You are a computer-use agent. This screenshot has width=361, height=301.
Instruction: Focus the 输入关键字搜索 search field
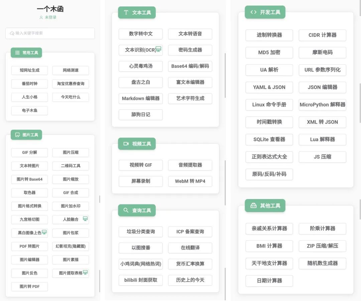tap(50, 33)
